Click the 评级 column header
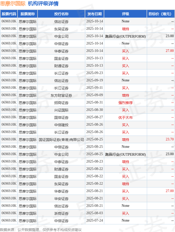The height and width of the screenshot is (232, 175). [x=126, y=14]
